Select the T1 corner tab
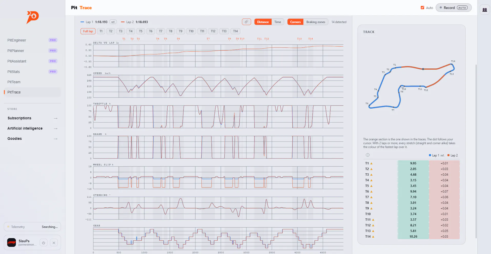 click(x=101, y=31)
